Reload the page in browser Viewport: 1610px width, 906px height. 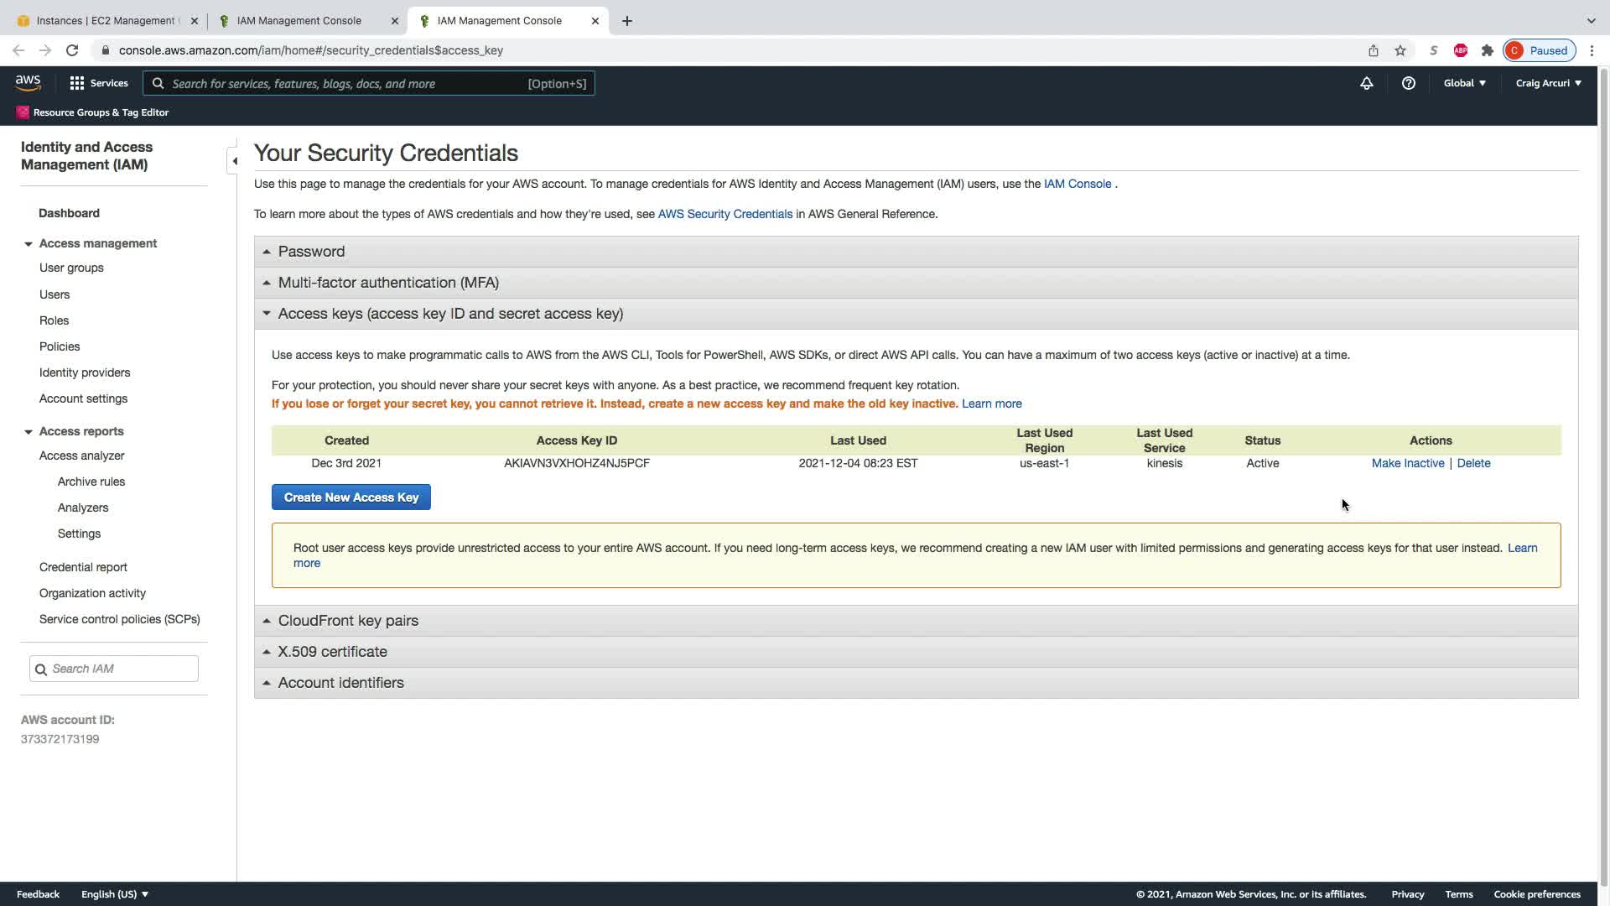[72, 50]
